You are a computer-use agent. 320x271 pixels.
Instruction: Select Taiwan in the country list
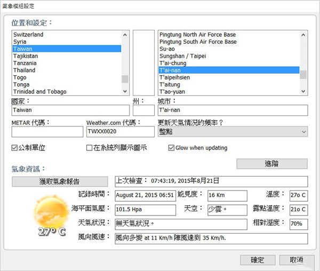pyautogui.click(x=67, y=49)
